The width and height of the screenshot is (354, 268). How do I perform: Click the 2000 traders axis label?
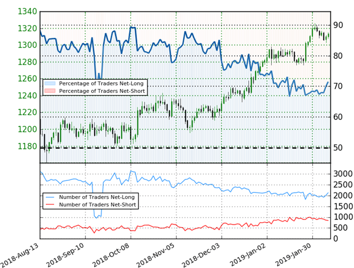pos(343,196)
